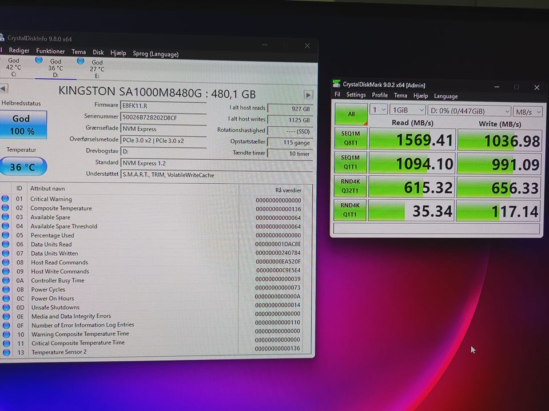
Task: Click the Overførselsmetode PCIe 3.0 x2 field
Action: point(163,140)
